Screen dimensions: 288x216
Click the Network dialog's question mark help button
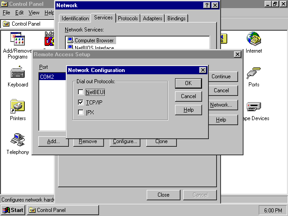point(207,5)
